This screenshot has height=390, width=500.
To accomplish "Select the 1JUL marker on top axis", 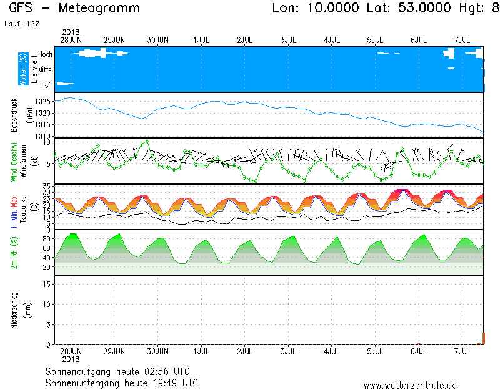I will coord(201,40).
